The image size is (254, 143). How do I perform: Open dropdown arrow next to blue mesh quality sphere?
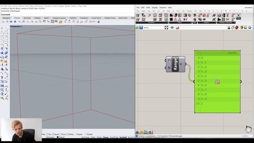[x=252, y=28]
